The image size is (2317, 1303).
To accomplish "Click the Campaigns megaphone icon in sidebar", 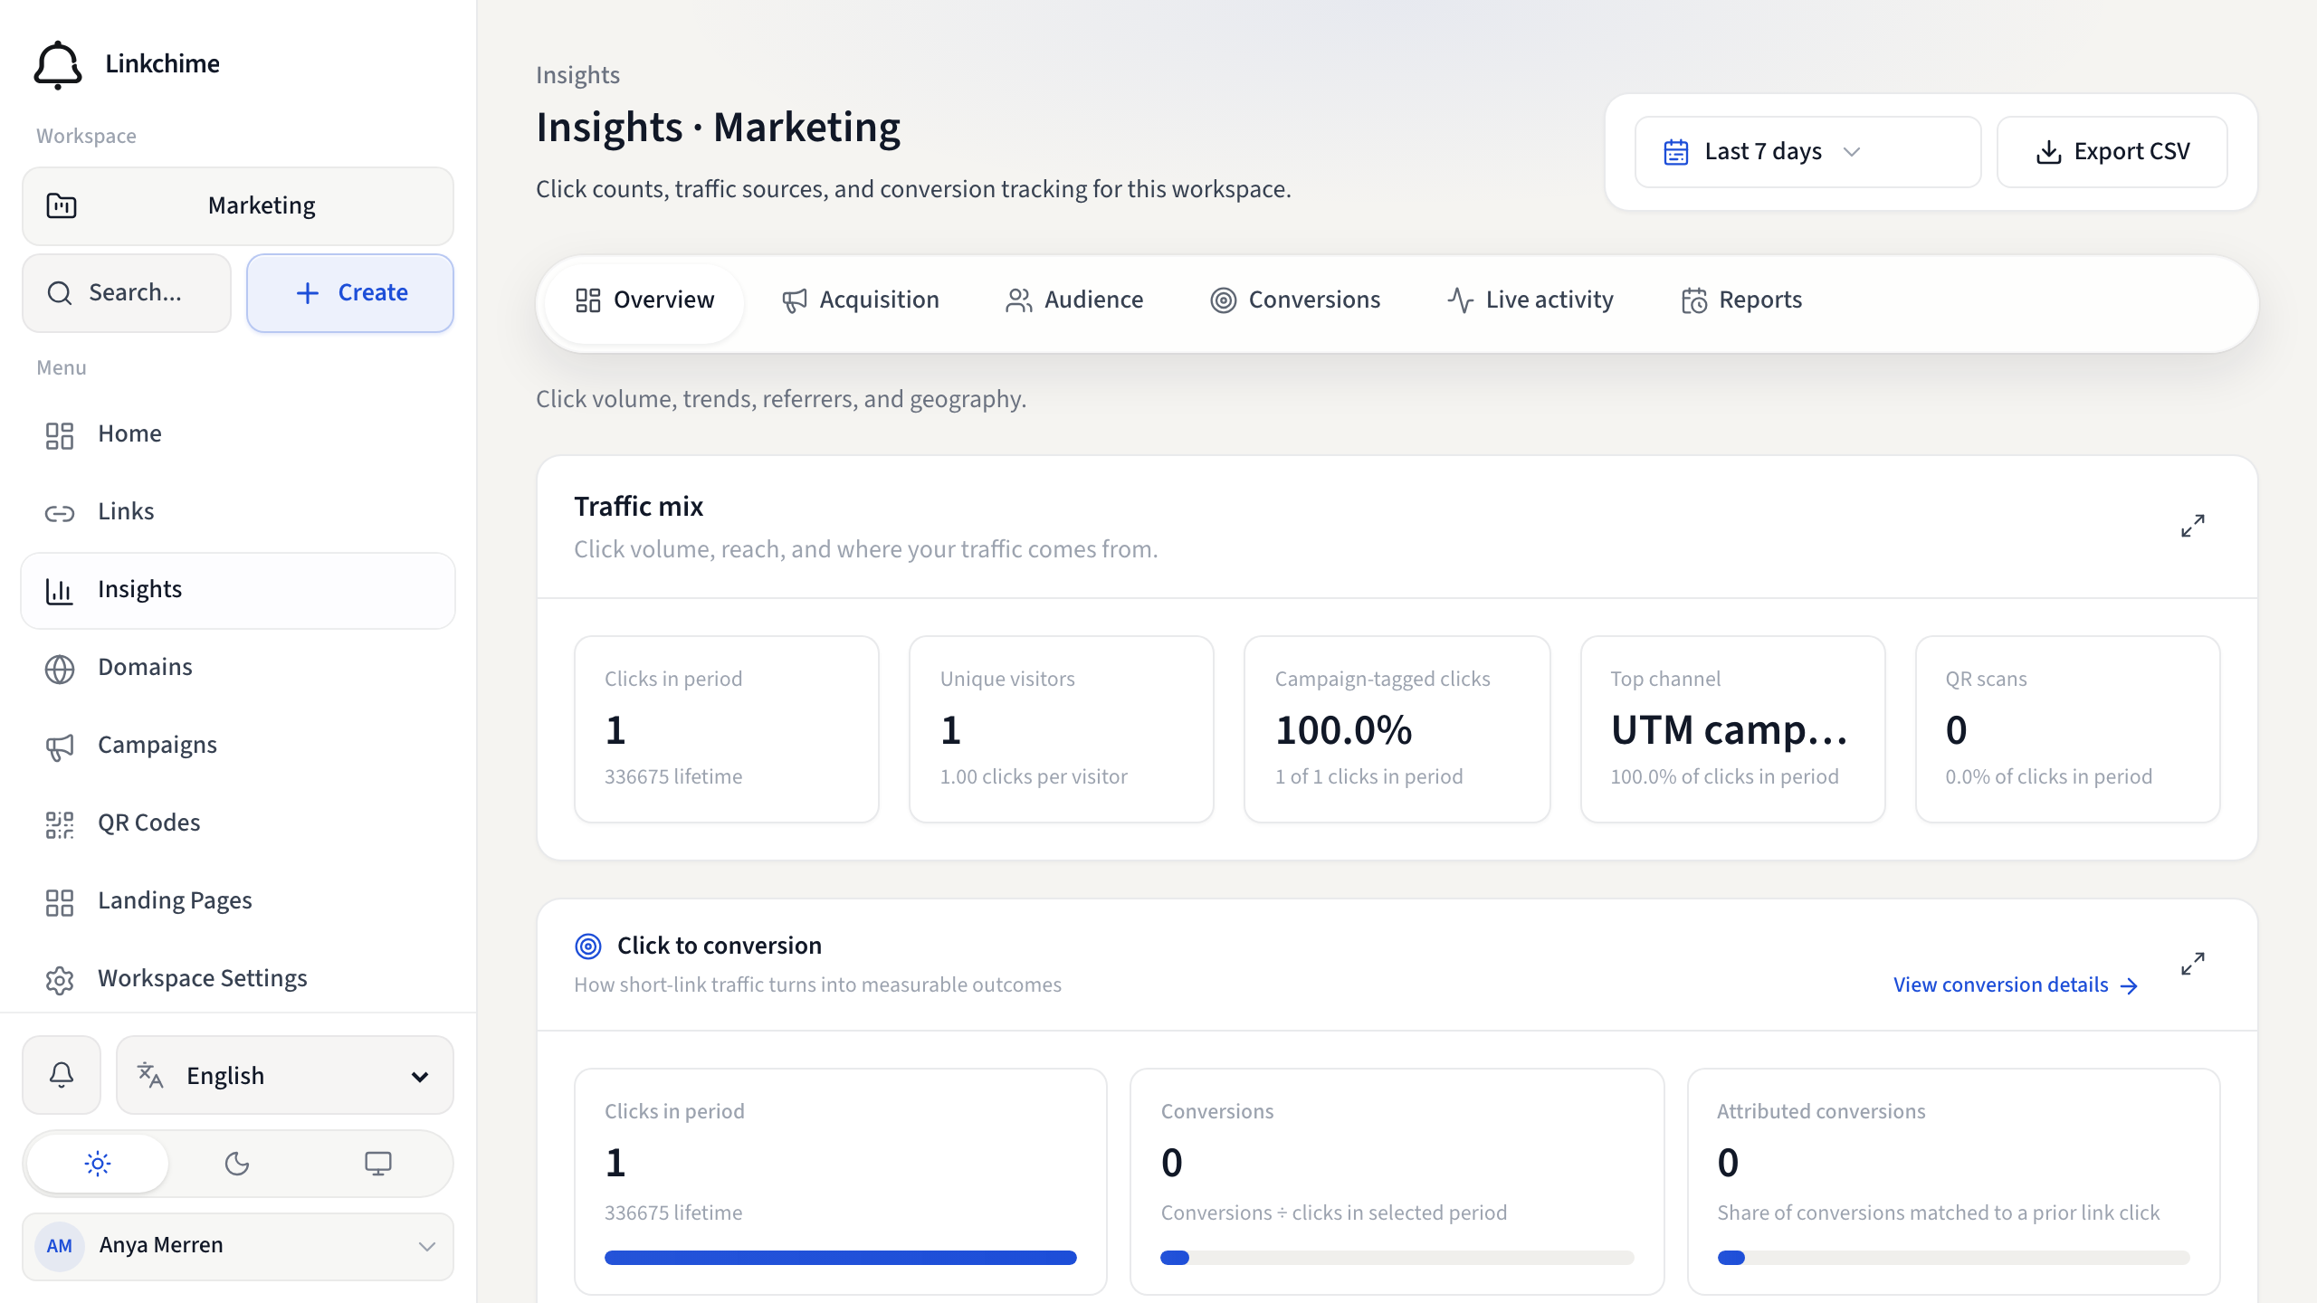I will [60, 747].
